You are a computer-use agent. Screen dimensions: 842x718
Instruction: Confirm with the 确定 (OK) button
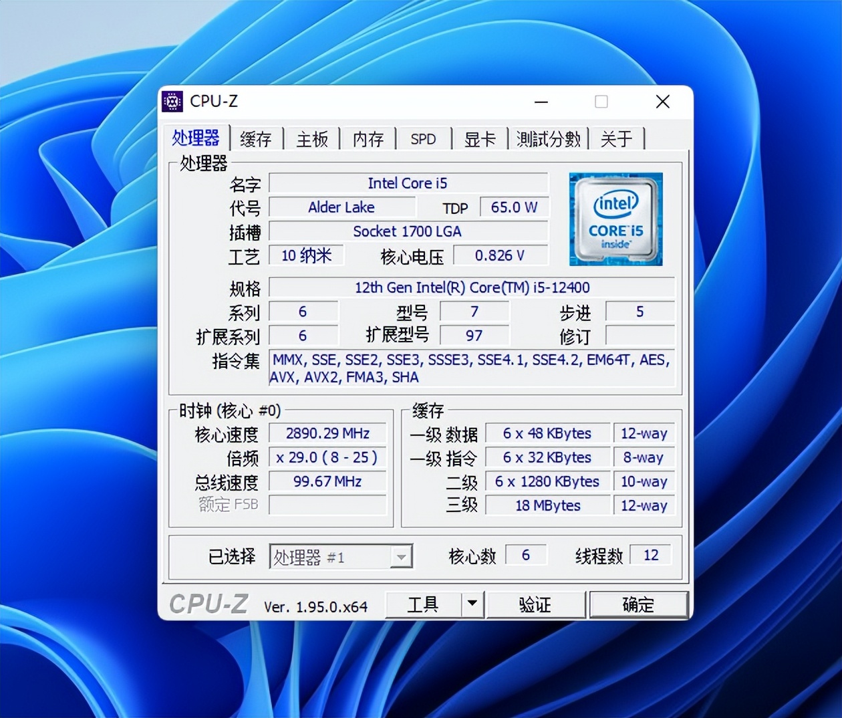639,604
